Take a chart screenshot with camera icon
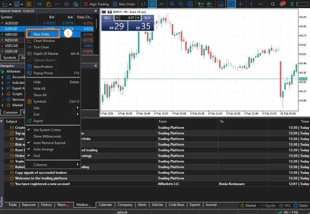Screen dimensions: 310x214 click(x=221, y=4)
